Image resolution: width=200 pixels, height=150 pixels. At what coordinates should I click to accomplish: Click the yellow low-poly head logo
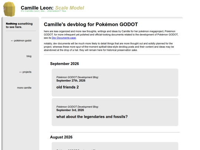pos(9,9)
